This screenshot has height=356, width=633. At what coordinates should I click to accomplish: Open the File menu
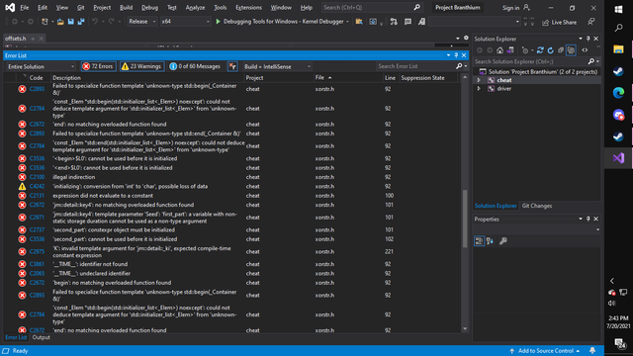[x=24, y=7]
